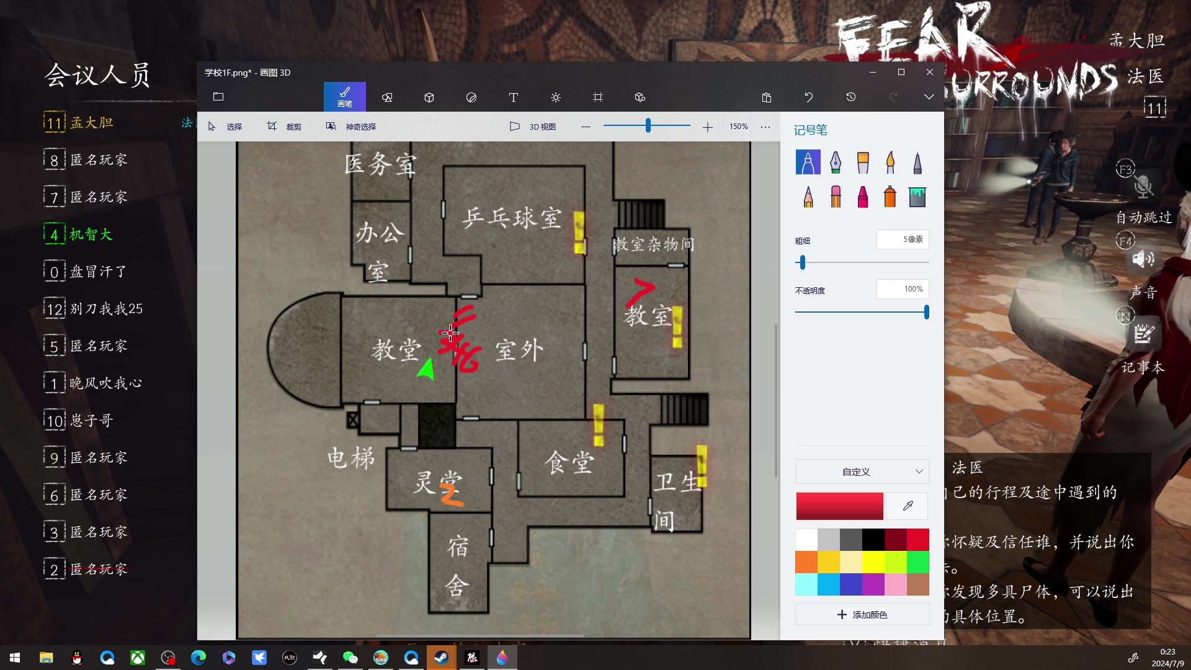Image resolution: width=1191 pixels, height=670 pixels.
Task: Expand the top toolbar chevron
Action: pyautogui.click(x=929, y=97)
